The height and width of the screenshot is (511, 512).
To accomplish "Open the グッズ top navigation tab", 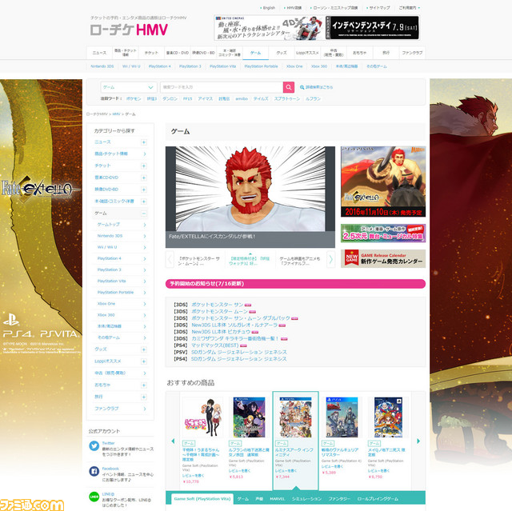I will coord(282,53).
